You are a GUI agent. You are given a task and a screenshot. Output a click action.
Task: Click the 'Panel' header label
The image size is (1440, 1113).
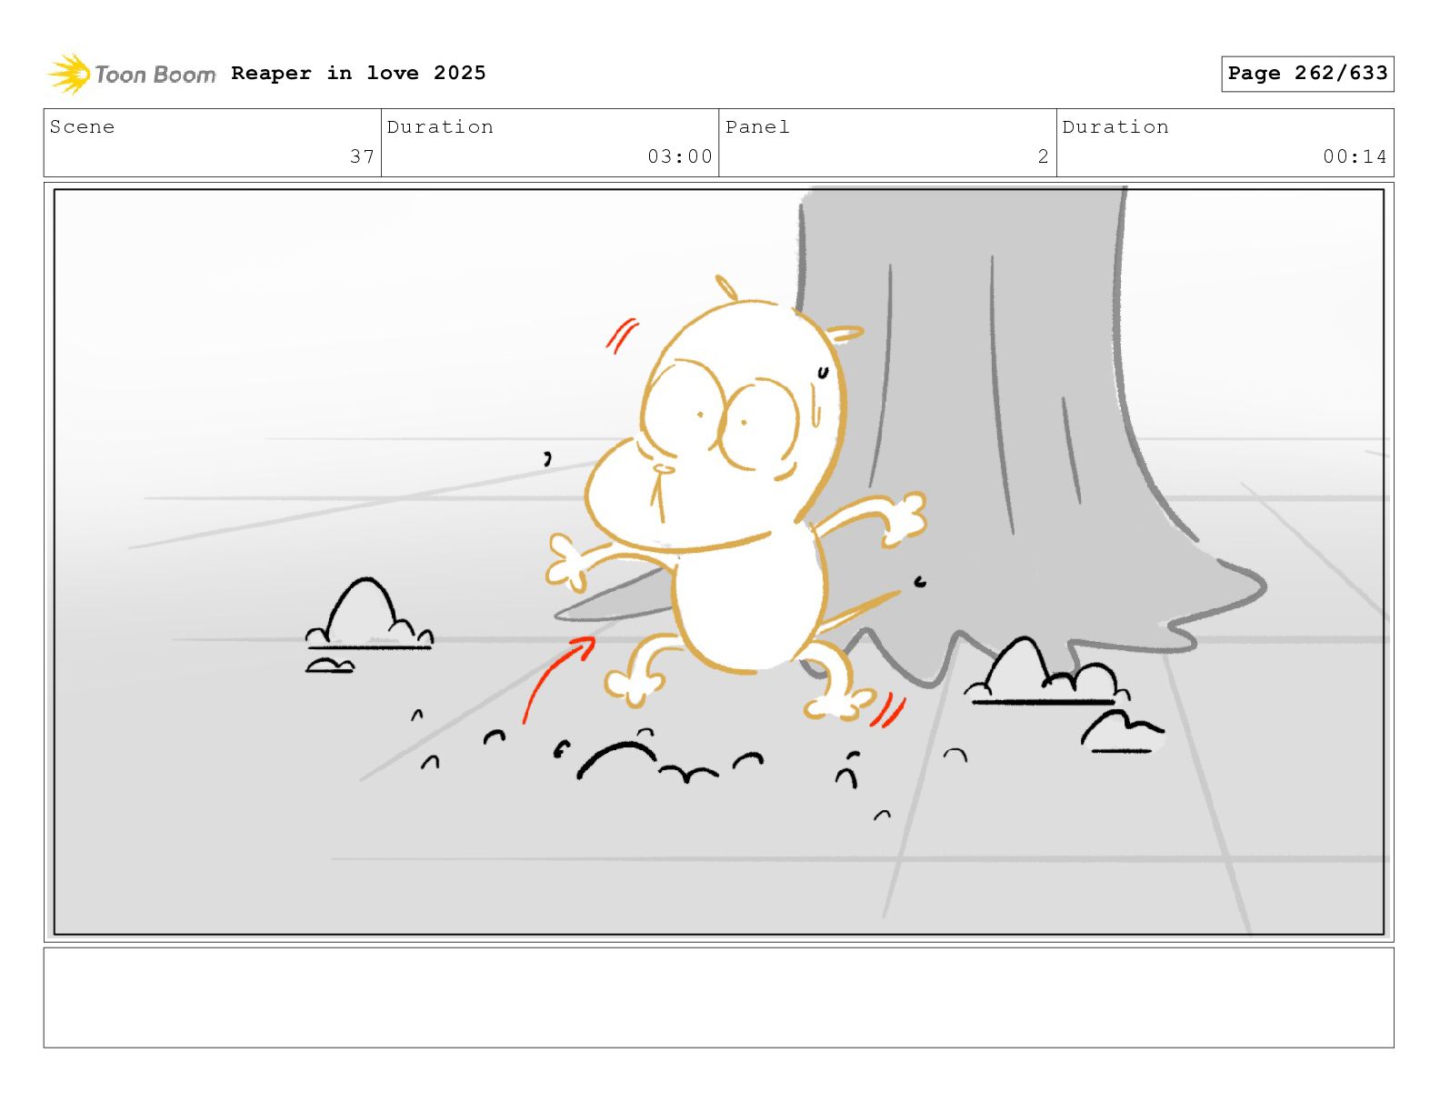click(x=757, y=127)
